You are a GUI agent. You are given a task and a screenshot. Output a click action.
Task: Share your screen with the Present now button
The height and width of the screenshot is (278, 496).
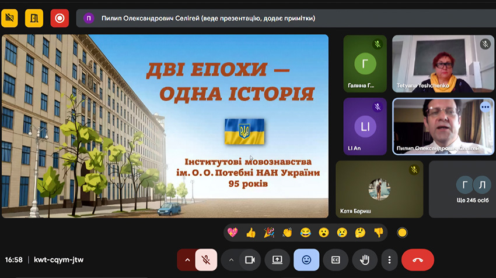(277, 260)
